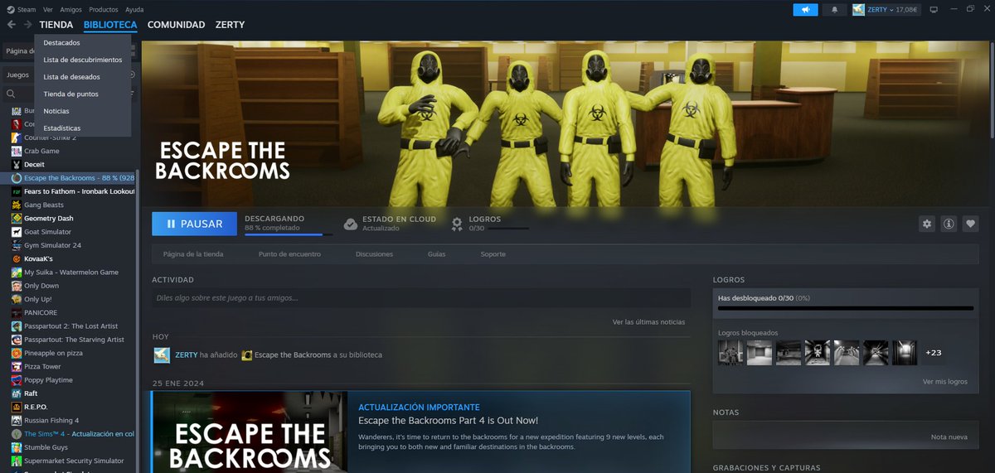The image size is (995, 473).
Task: Select Pizza Tower icon in the list
Action: (17, 366)
